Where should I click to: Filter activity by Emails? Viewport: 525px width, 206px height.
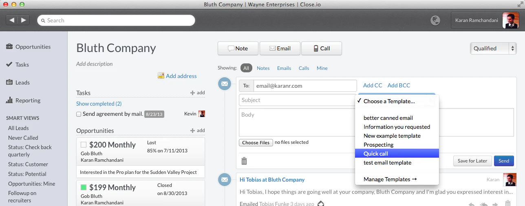point(284,68)
